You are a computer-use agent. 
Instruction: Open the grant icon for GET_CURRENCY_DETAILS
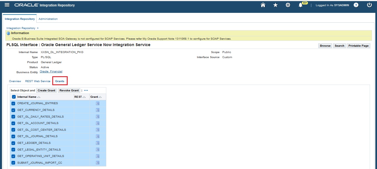(98, 110)
